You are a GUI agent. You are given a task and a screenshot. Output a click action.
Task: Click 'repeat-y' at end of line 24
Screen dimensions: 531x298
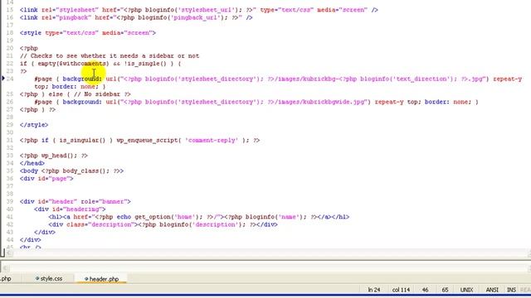pyautogui.click(x=507, y=79)
